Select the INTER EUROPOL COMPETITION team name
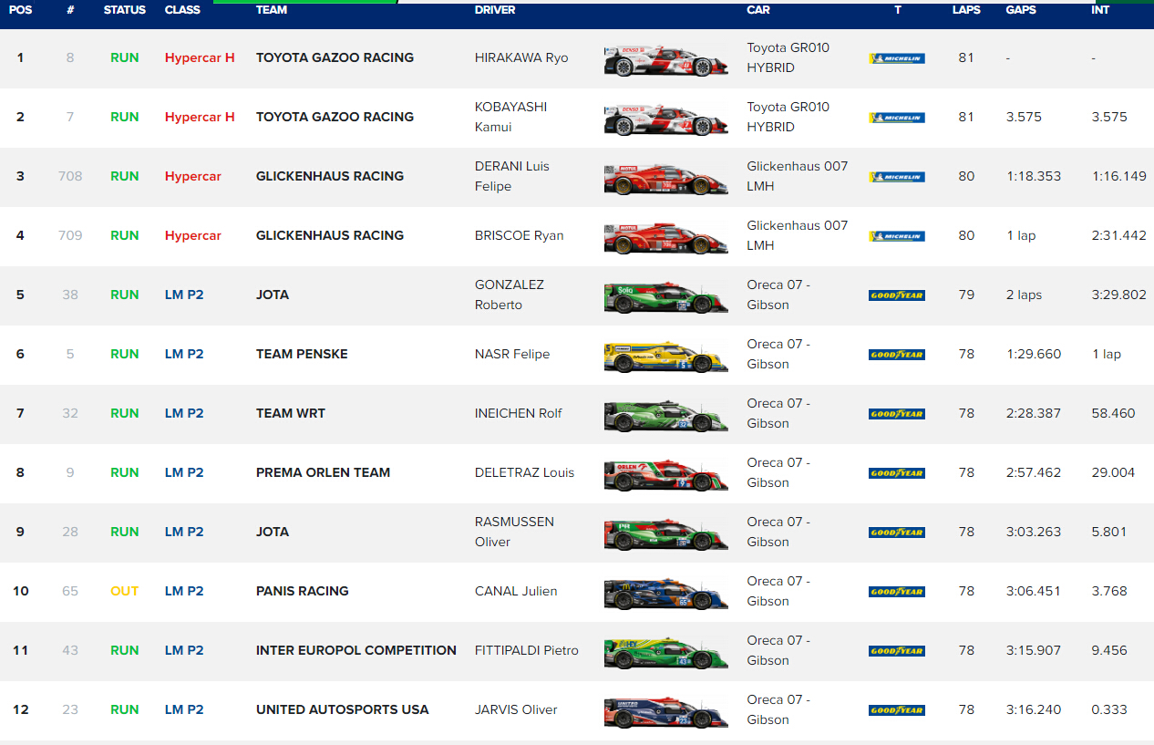 (356, 650)
